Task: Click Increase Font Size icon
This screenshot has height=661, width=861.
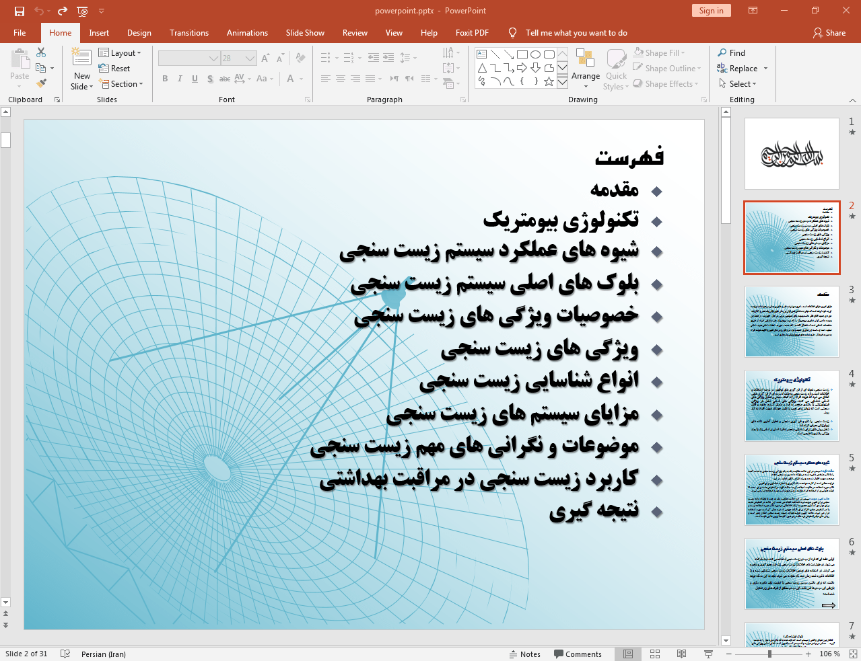Action: (266, 59)
